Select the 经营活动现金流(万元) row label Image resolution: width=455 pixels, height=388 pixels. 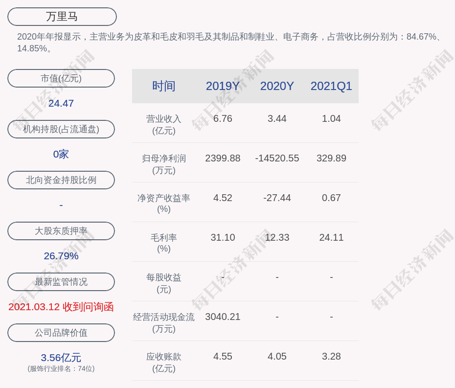(164, 323)
